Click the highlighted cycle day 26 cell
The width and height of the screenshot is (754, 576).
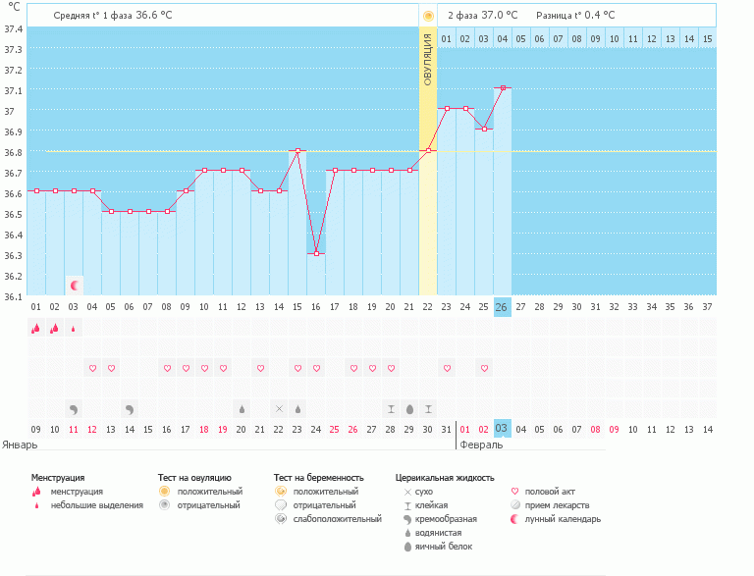(x=502, y=307)
